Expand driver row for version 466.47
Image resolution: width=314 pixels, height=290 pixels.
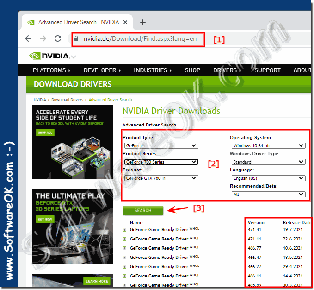click(x=124, y=258)
